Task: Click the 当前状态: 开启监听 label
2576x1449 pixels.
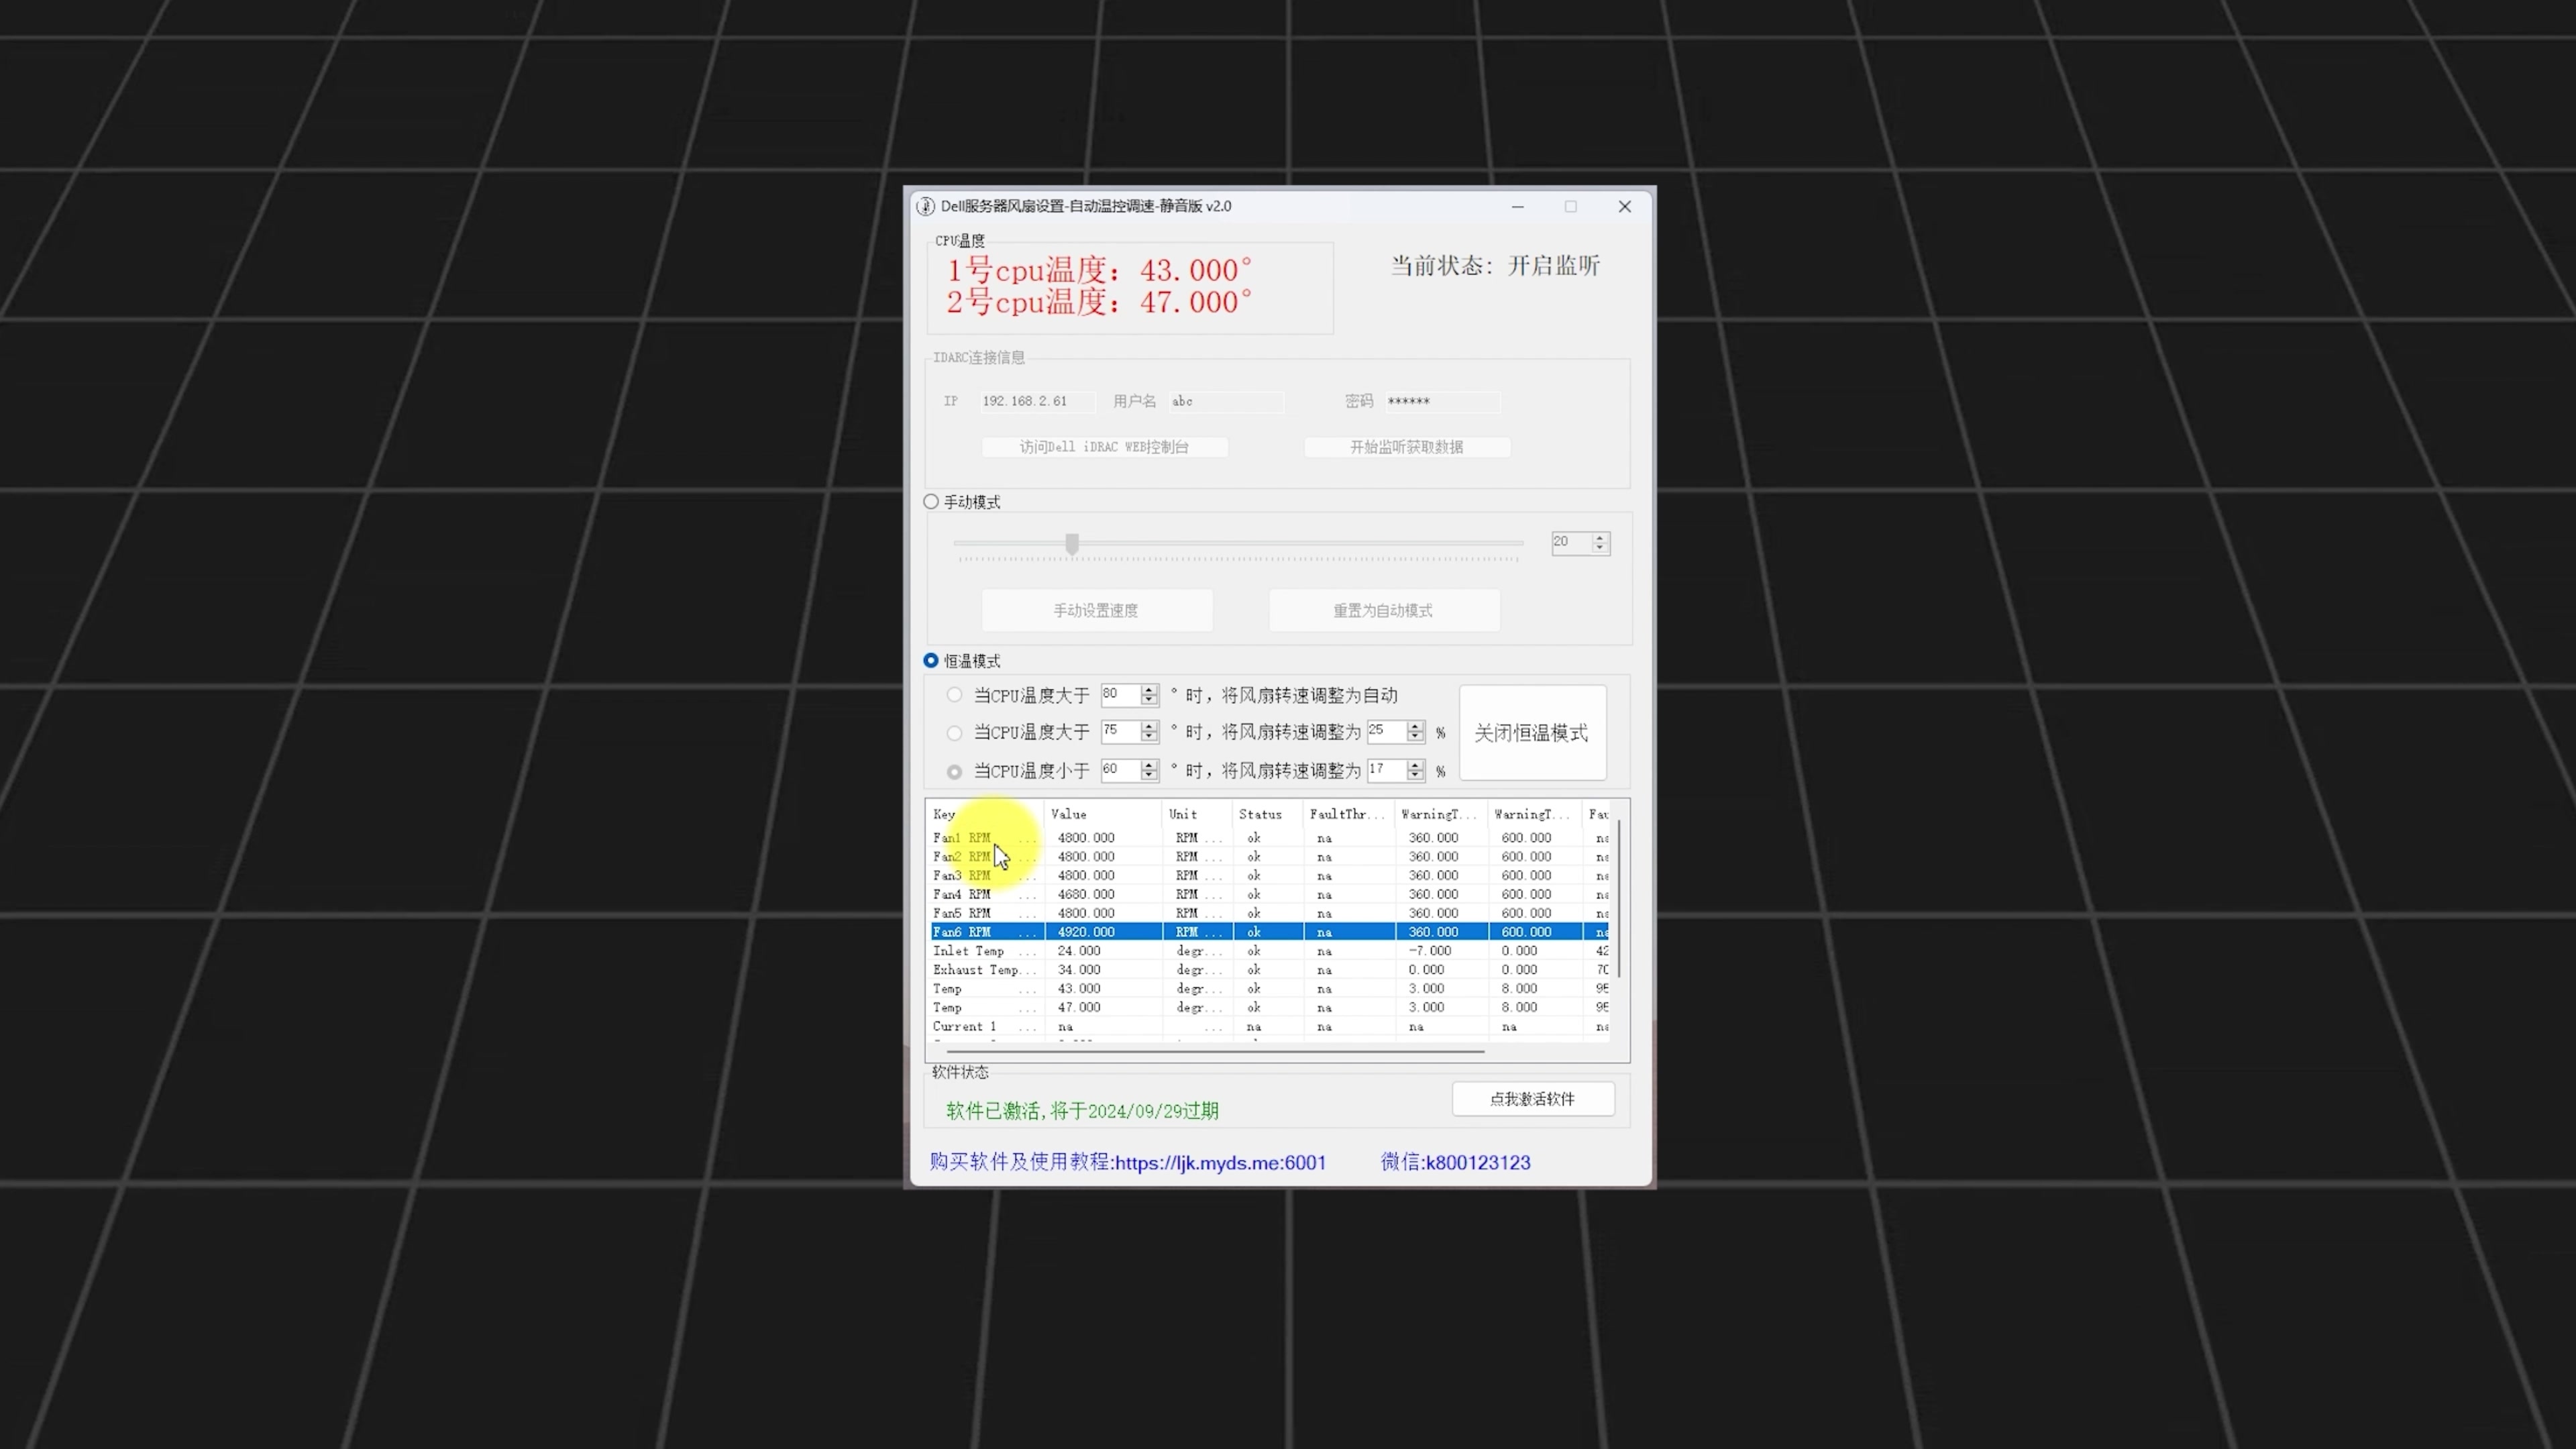Action: [x=1496, y=266]
